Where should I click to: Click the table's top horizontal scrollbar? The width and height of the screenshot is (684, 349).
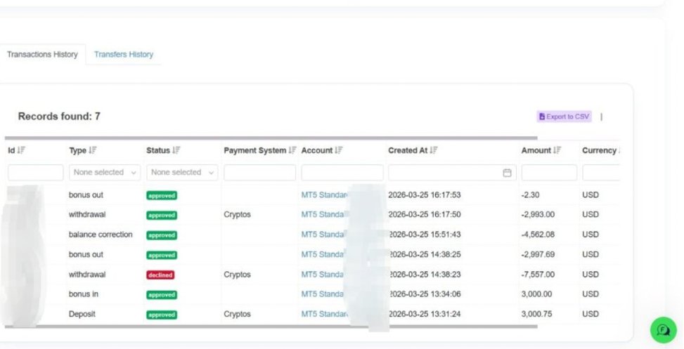point(271,138)
